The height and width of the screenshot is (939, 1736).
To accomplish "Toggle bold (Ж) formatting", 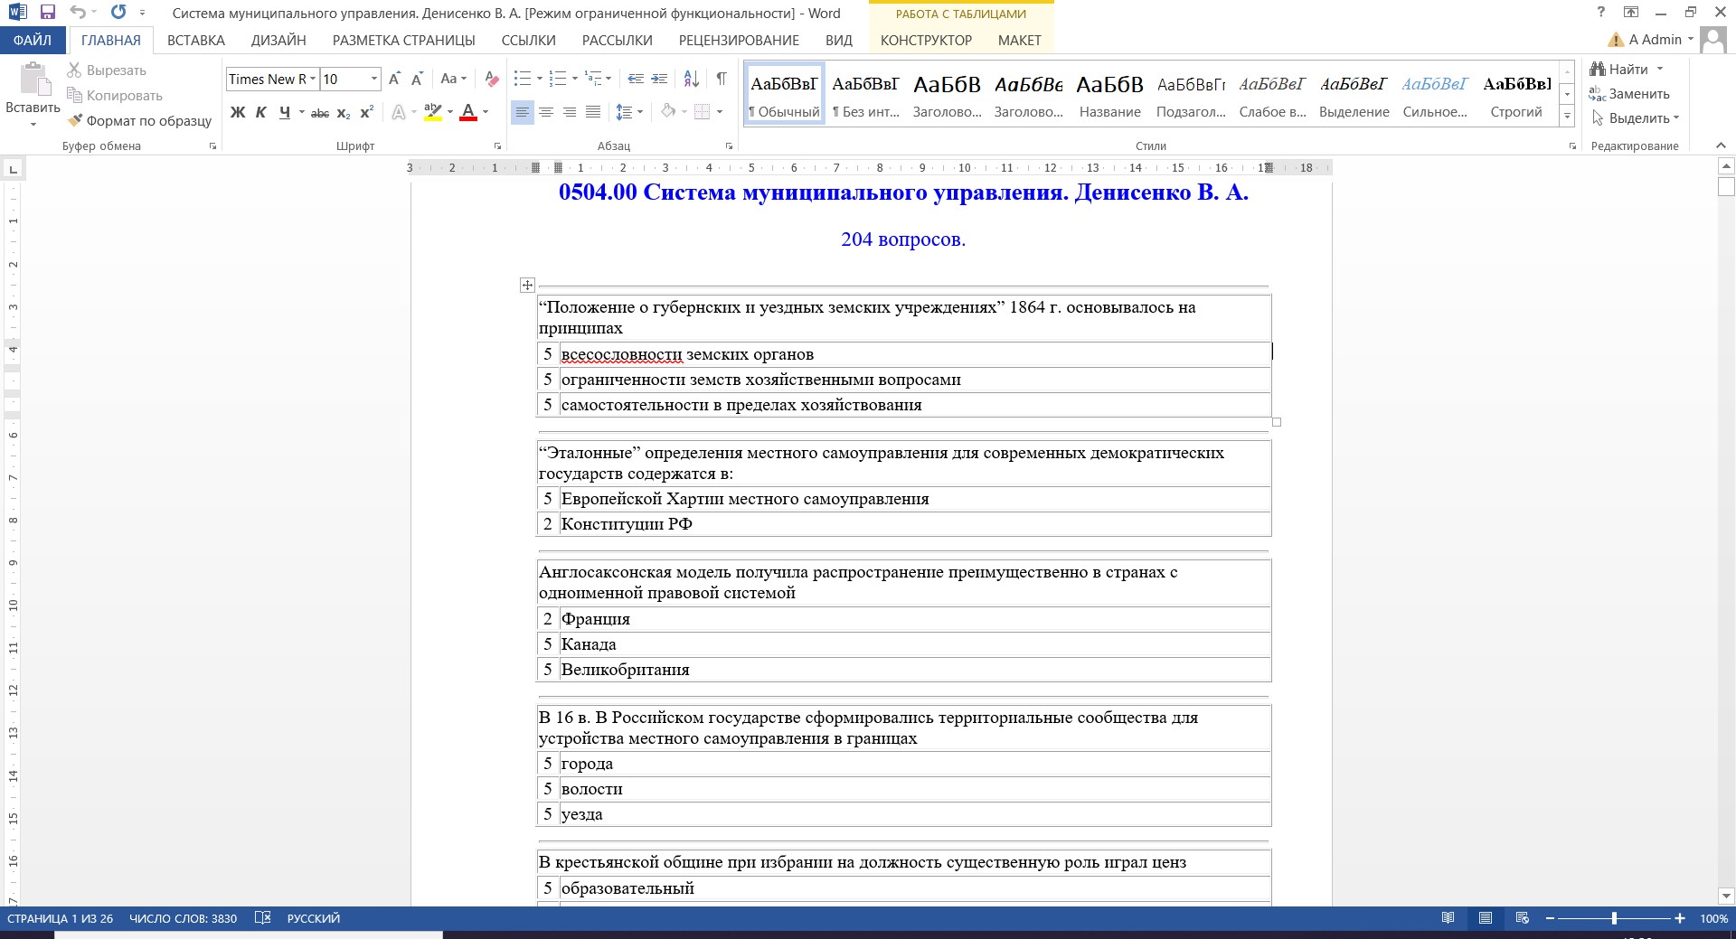I will click(238, 112).
